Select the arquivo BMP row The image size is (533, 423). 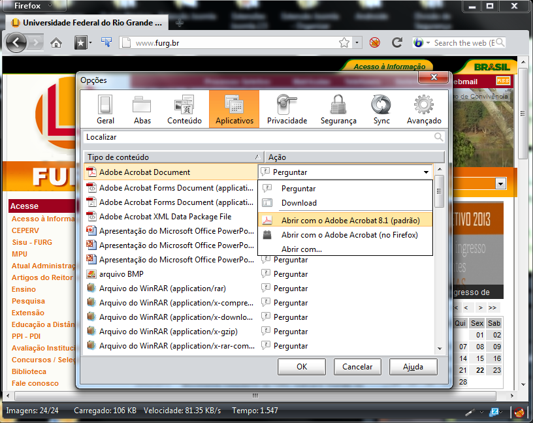259,274
